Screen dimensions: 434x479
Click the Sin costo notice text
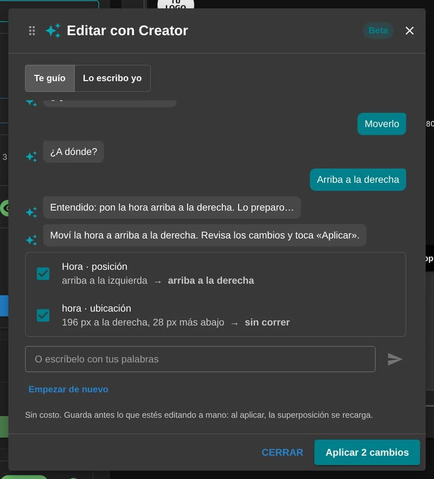[199, 415]
